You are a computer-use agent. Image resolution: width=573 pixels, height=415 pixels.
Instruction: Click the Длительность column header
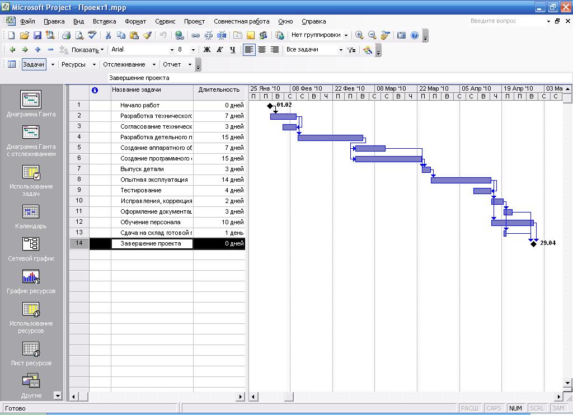tap(219, 92)
